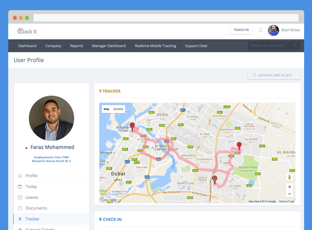Switch map to Map view
The height and width of the screenshot is (230, 312).
pyautogui.click(x=106, y=109)
